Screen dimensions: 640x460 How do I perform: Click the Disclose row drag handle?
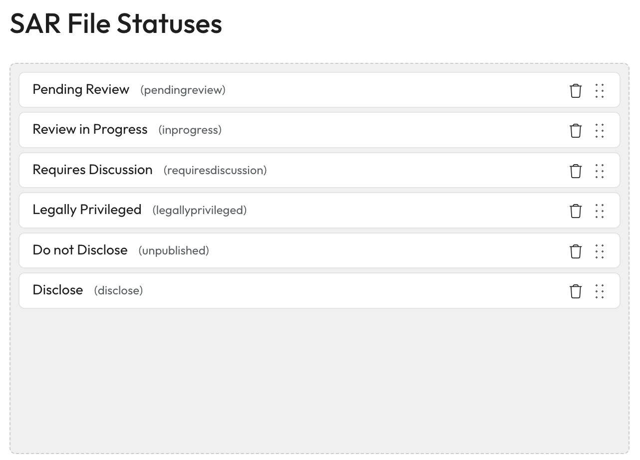600,291
